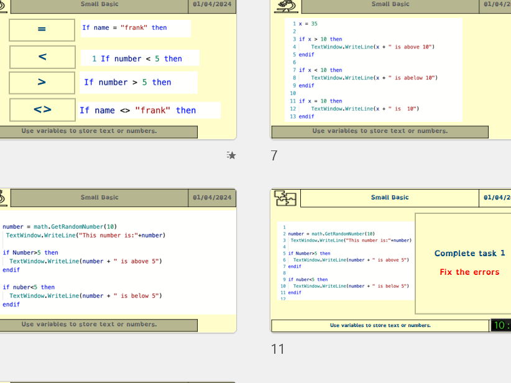511x383 pixels.
Task: Click the animation star indicator below the first slide
Action: pos(231,155)
